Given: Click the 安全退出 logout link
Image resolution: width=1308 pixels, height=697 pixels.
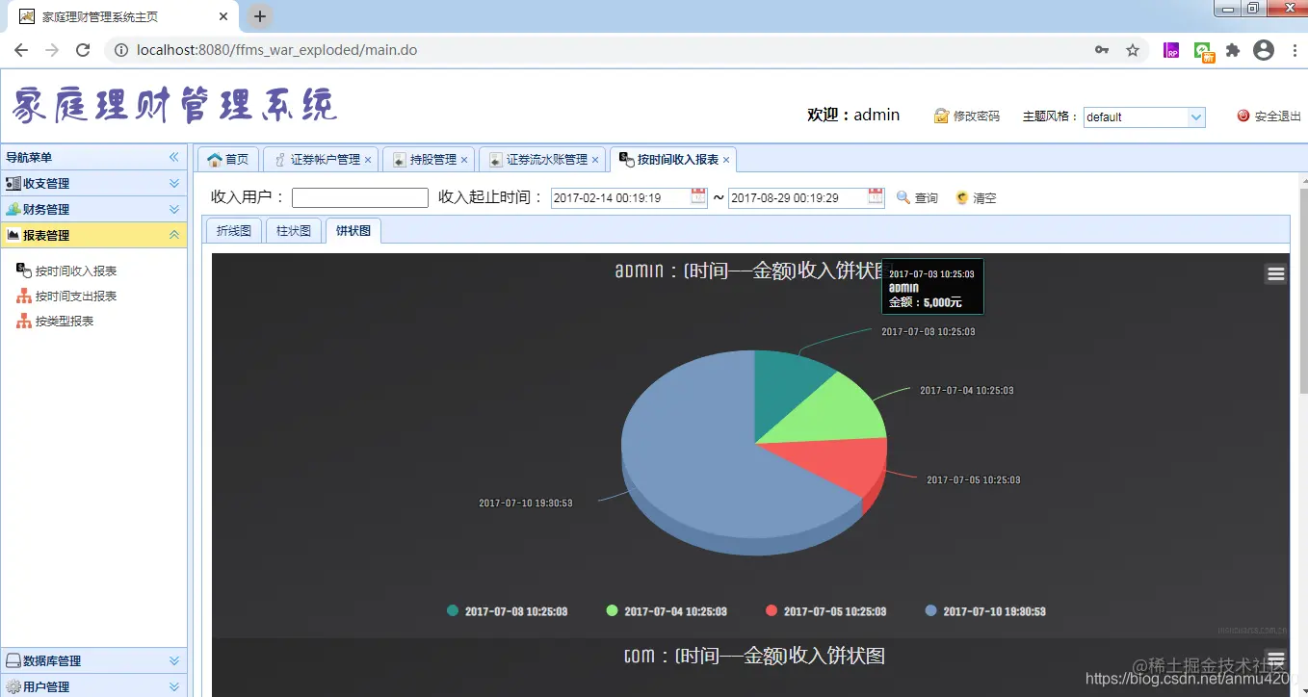Looking at the screenshot, I should 1269,116.
